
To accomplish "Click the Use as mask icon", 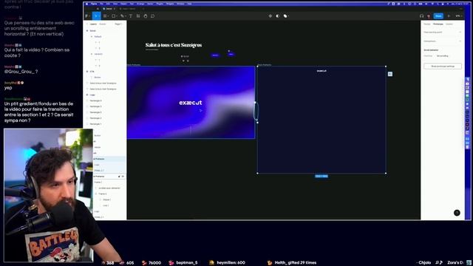I will tap(278, 16).
